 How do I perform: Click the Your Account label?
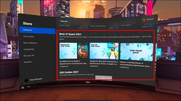(36, 79)
